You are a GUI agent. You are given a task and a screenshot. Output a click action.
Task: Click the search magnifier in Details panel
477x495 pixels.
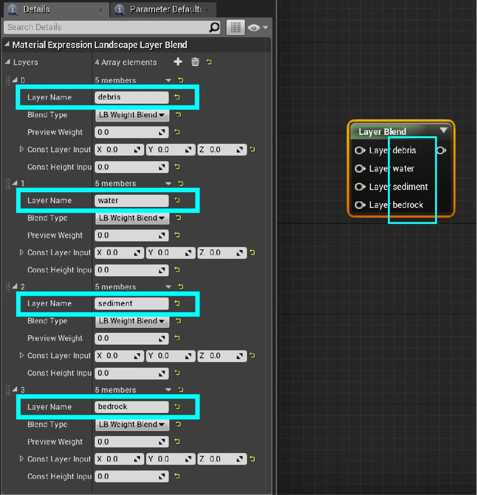[215, 27]
